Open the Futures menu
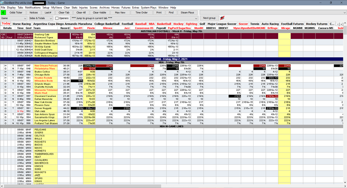Screen dimensions: 347x188 click(126, 8)
